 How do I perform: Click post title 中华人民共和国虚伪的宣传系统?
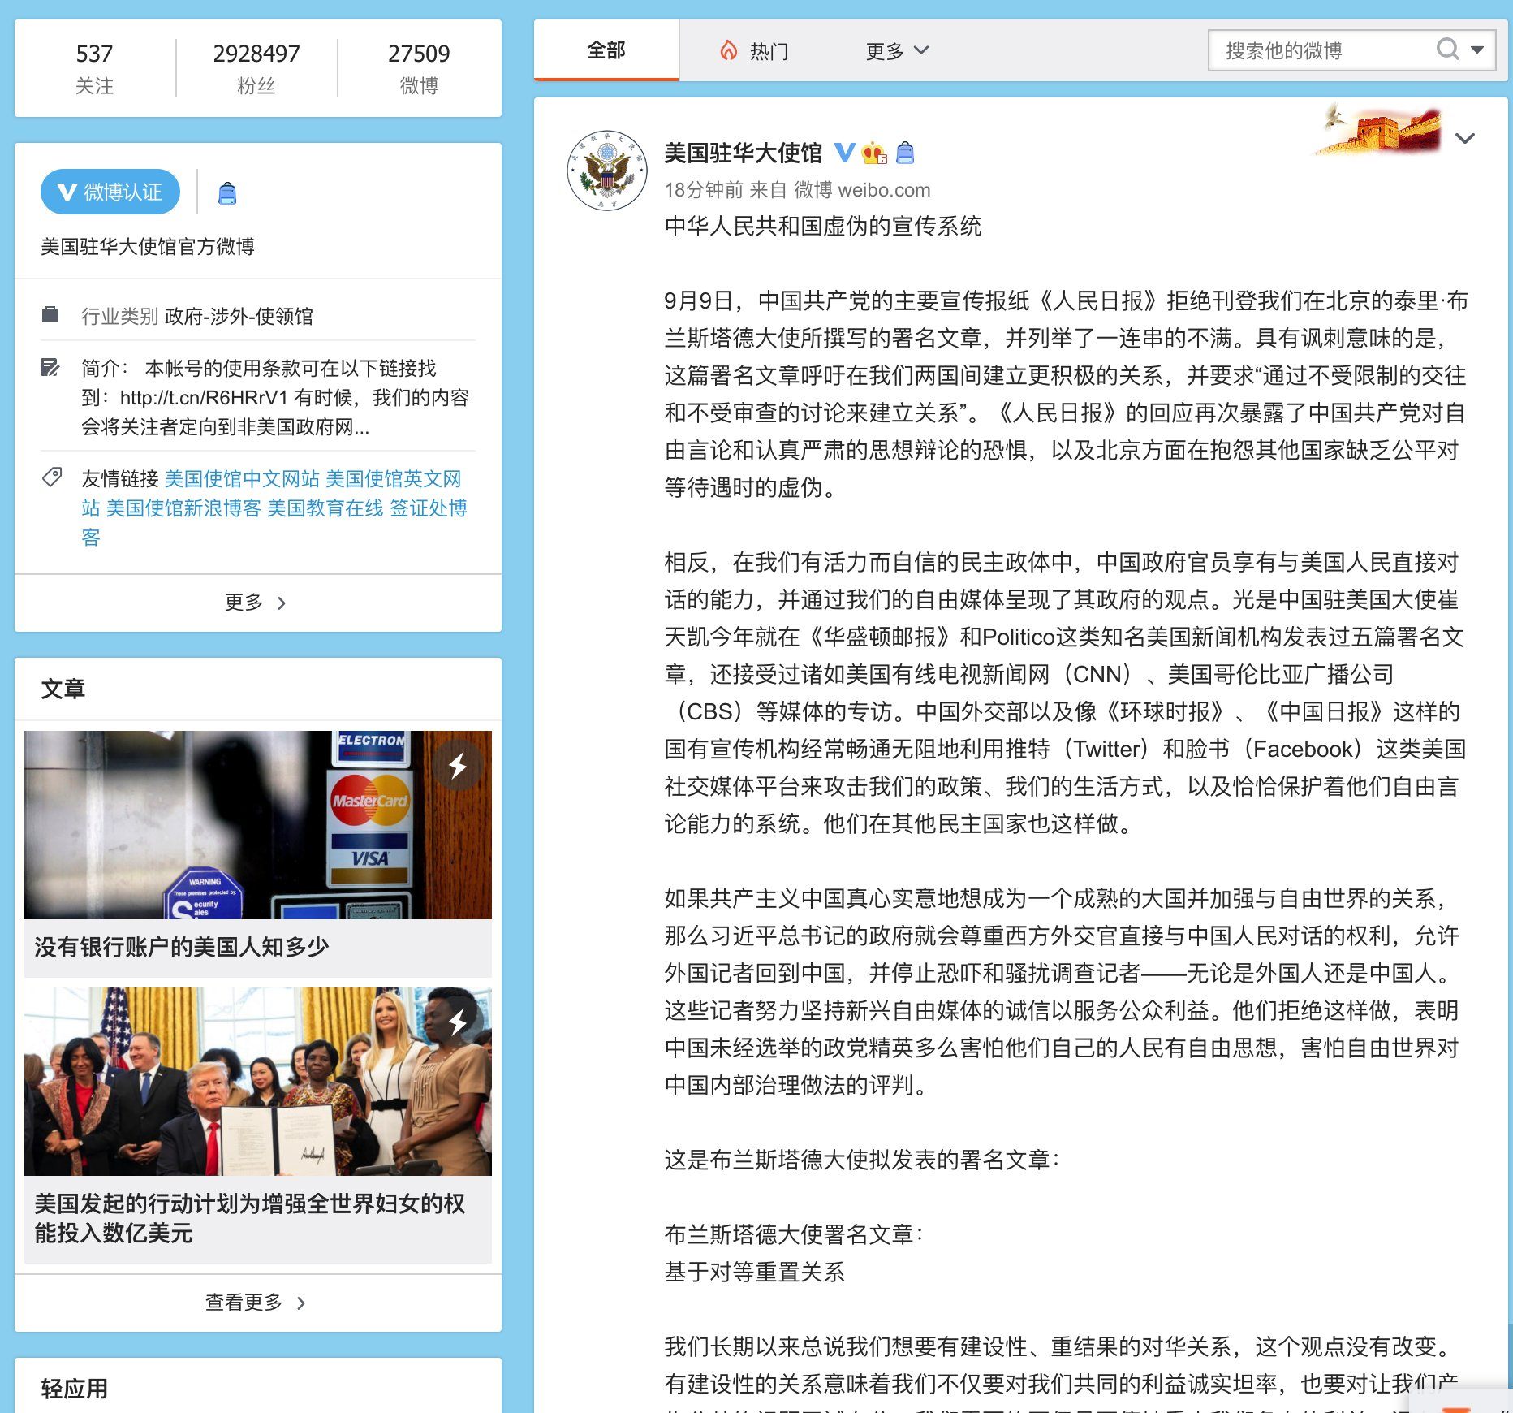[823, 226]
